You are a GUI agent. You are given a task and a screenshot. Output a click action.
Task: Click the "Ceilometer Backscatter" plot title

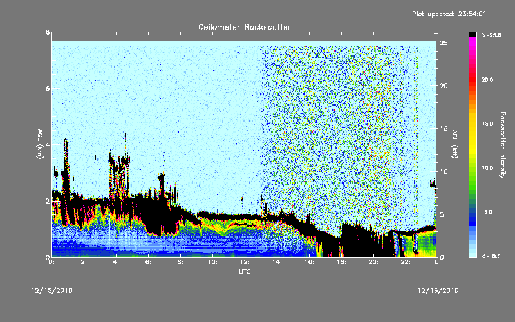(245, 27)
